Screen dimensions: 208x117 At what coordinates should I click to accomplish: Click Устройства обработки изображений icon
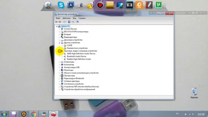tap(62, 89)
